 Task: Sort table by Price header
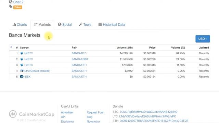pyautogui.click(x=152, y=48)
